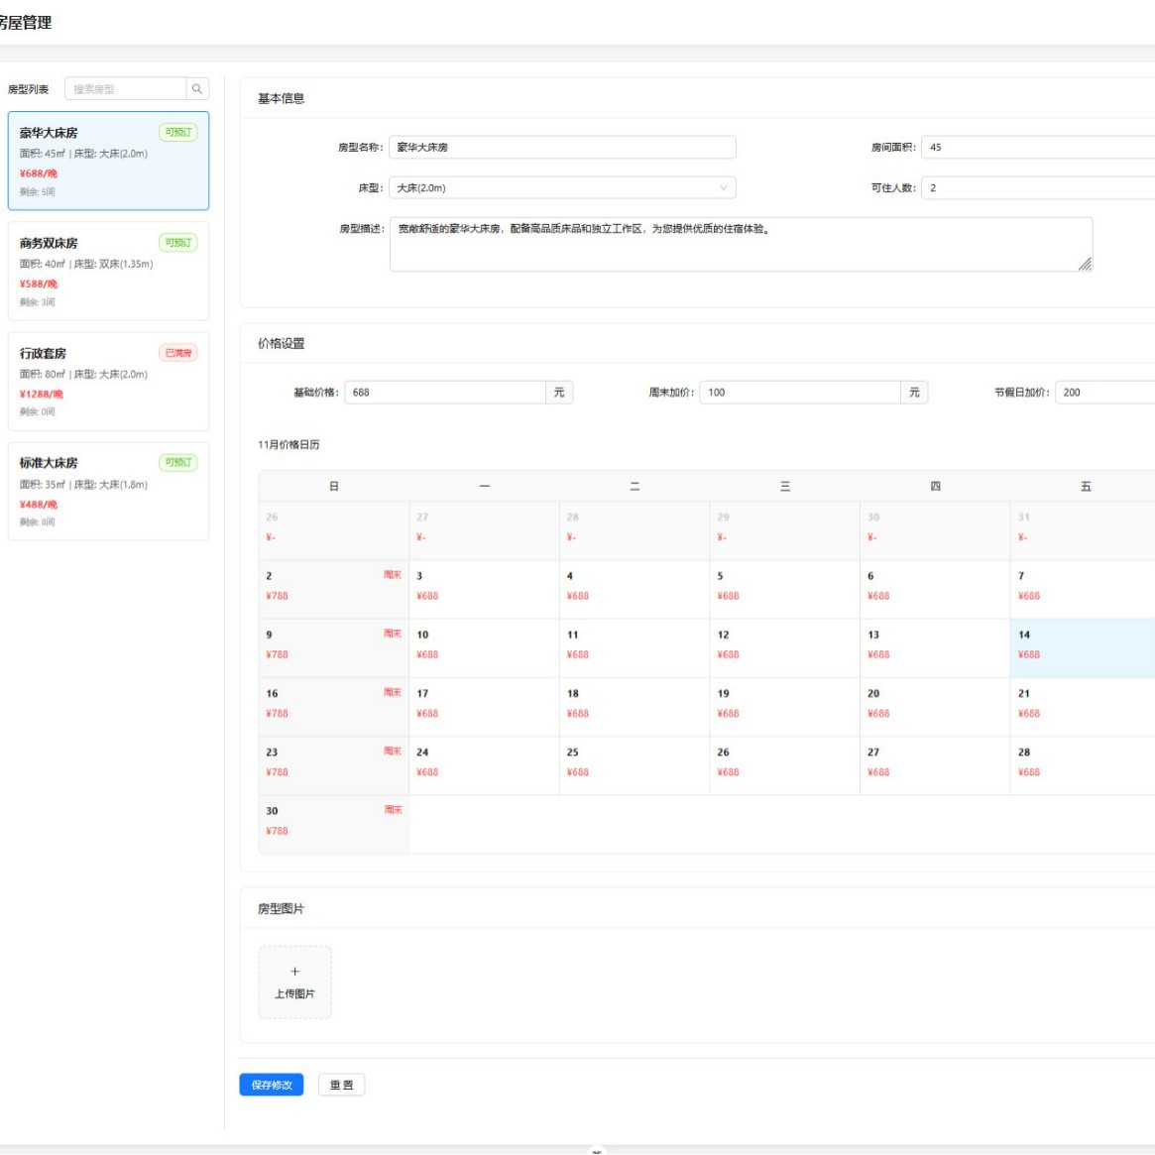Click into the 房间面积 field
1155x1155 pixels.
(x=1037, y=148)
